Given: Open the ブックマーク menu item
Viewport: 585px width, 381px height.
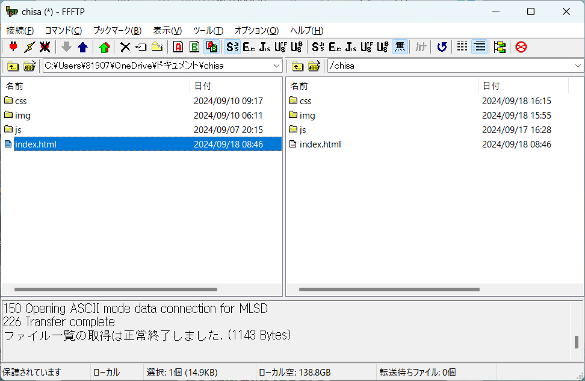Looking at the screenshot, I should click(x=116, y=31).
